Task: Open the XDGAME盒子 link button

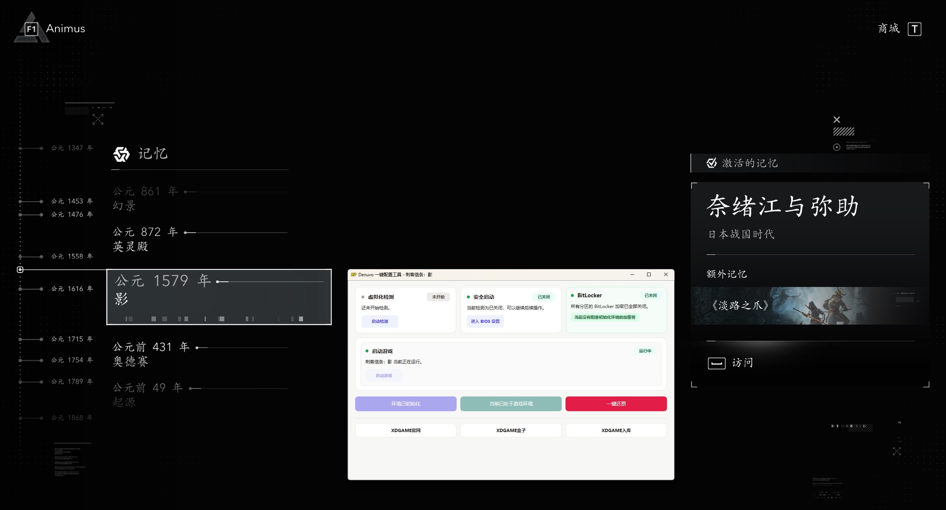Action: click(511, 430)
